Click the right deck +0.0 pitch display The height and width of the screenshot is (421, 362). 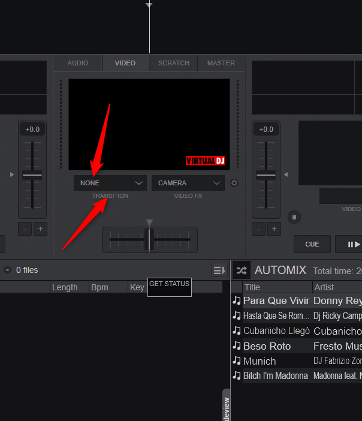[266, 130]
